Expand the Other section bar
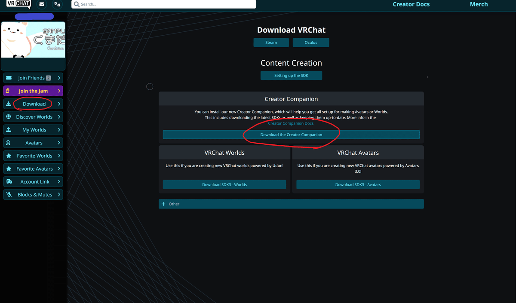 291,204
